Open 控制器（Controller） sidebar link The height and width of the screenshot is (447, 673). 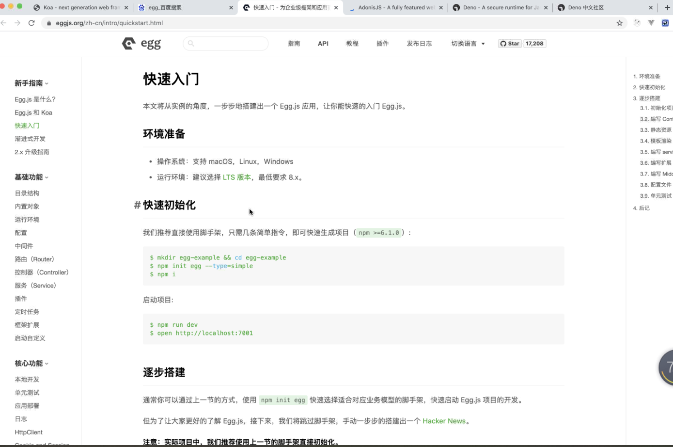pyautogui.click(x=42, y=272)
